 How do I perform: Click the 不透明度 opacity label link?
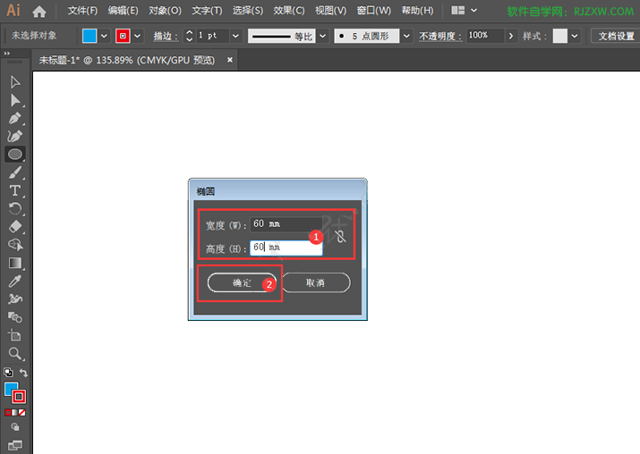click(440, 37)
